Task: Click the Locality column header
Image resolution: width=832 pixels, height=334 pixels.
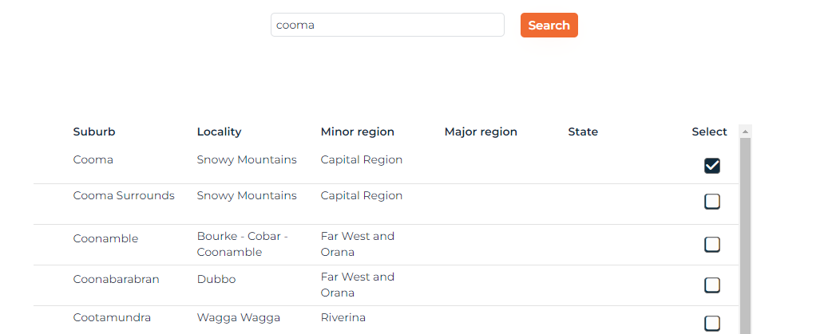Action: (219, 132)
